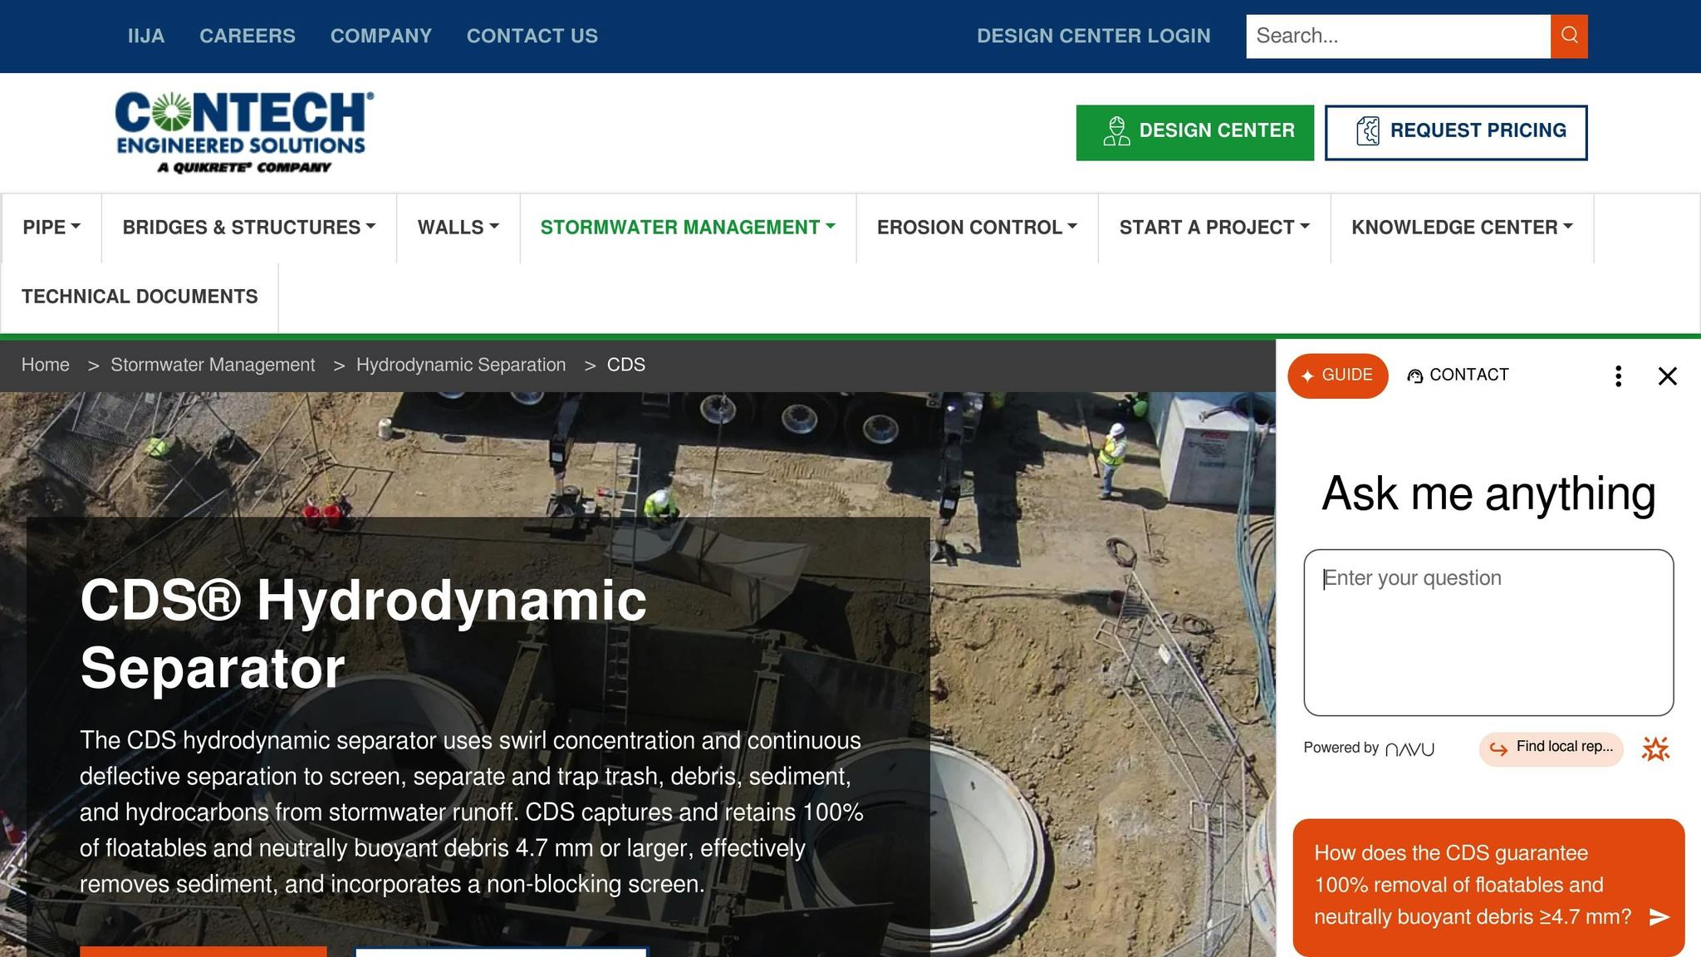1701x957 pixels.
Task: Expand the EROSION CONTROL dropdown
Action: click(977, 226)
